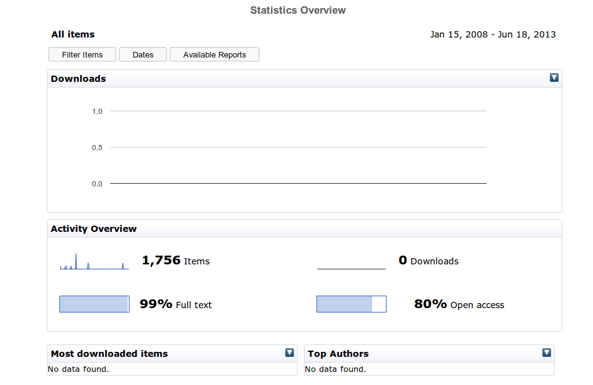Collapse the Top Authors panel arrow
Viewport: 593px width, 385px height.
(x=547, y=352)
